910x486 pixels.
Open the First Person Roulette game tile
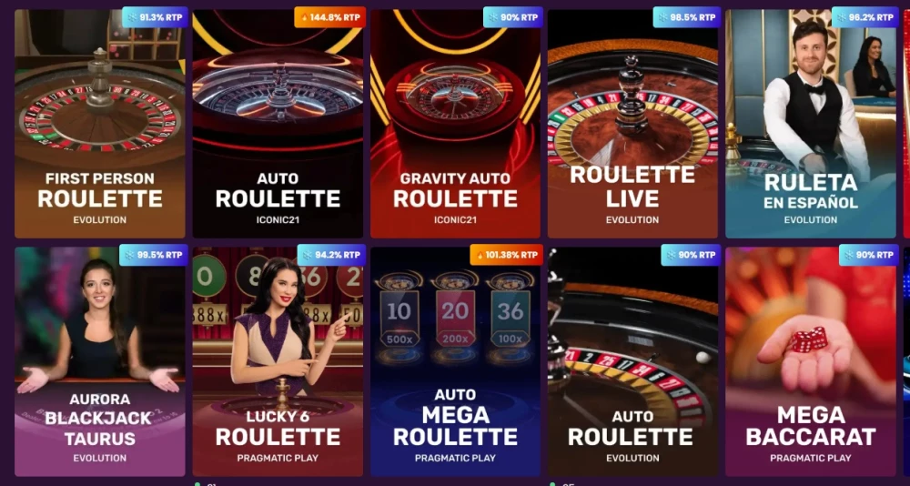pyautogui.click(x=100, y=124)
